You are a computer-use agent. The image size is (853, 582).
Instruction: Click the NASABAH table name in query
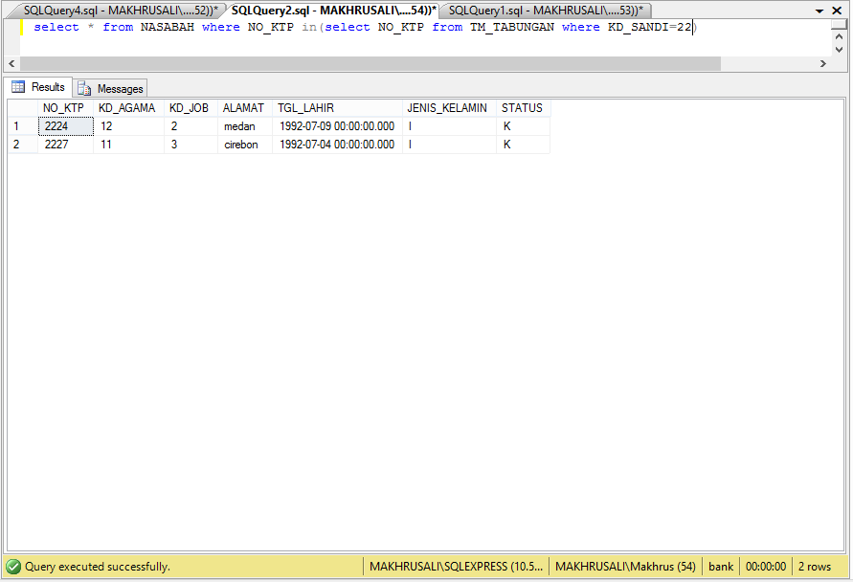pos(167,27)
